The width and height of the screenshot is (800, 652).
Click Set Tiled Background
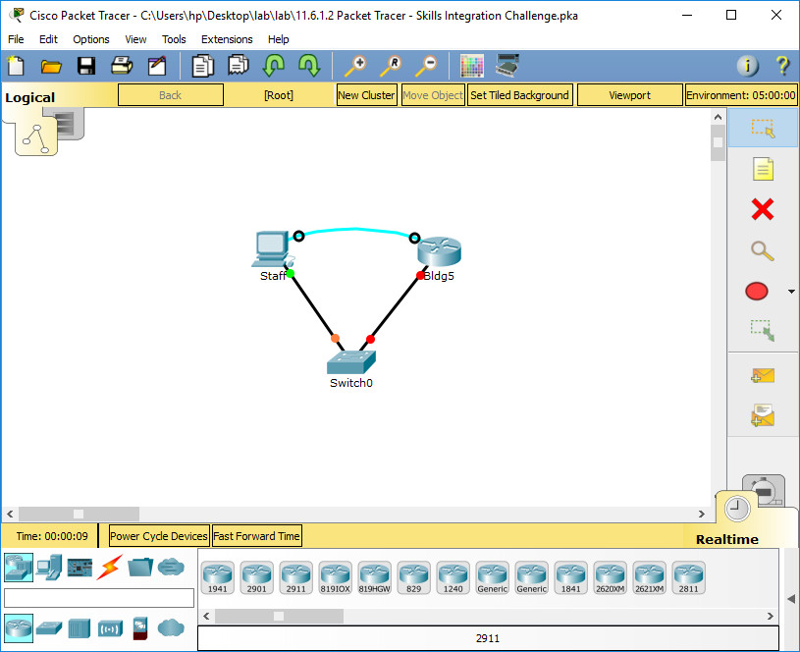[x=520, y=95]
